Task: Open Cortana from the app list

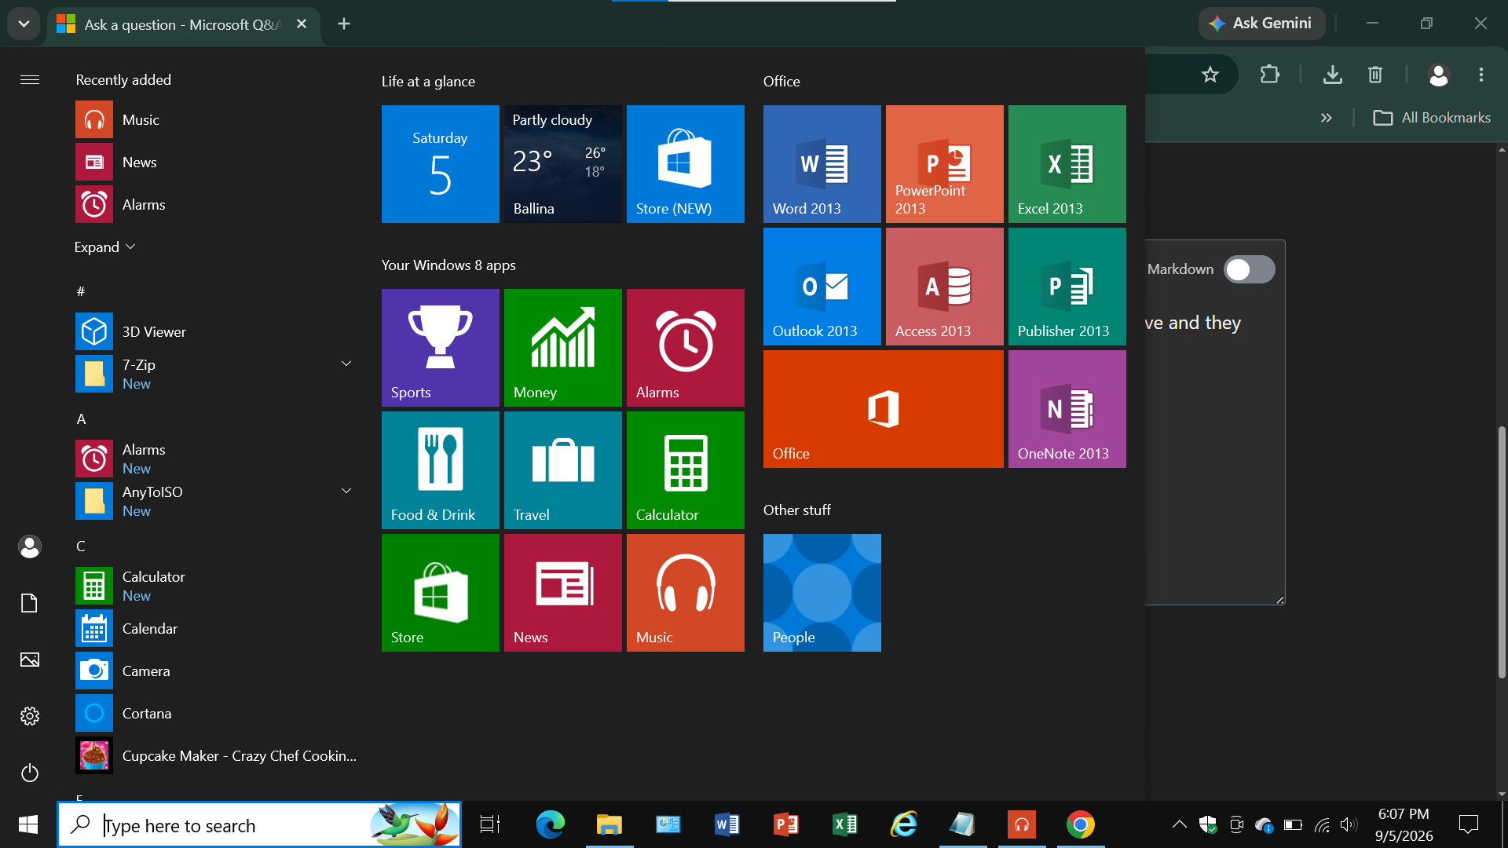Action: click(x=216, y=713)
